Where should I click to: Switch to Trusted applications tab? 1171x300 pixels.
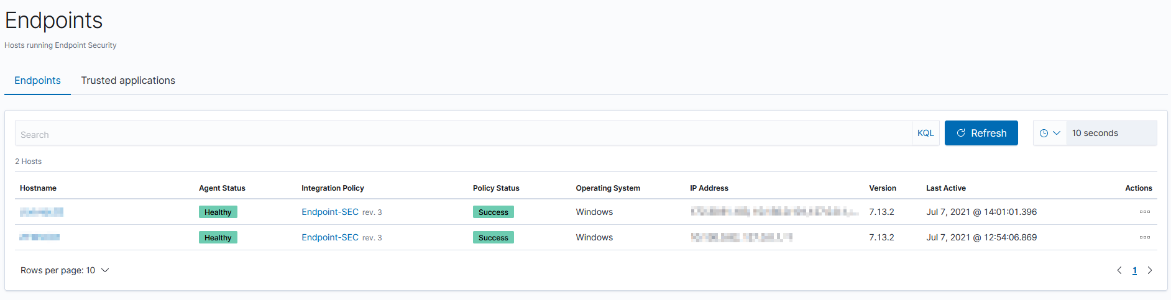tap(128, 81)
